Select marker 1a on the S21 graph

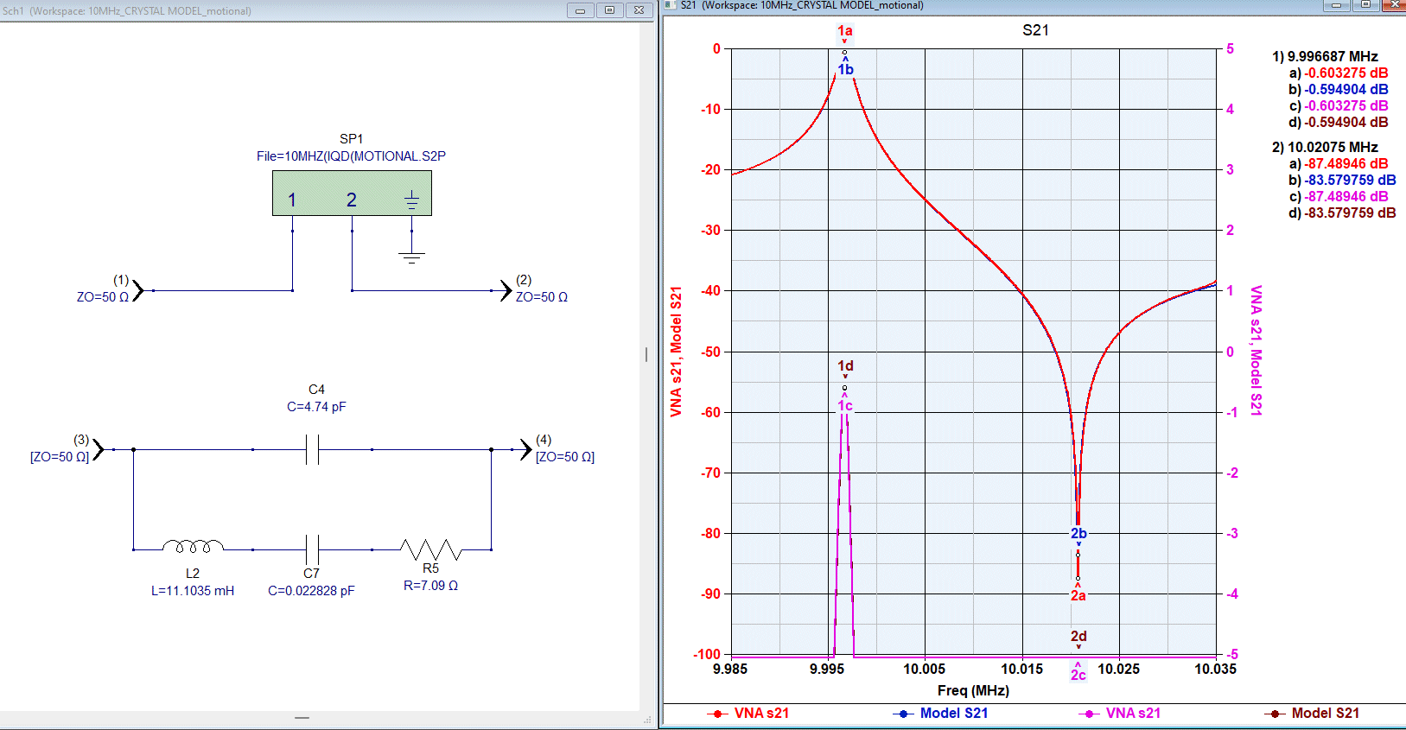point(845,31)
